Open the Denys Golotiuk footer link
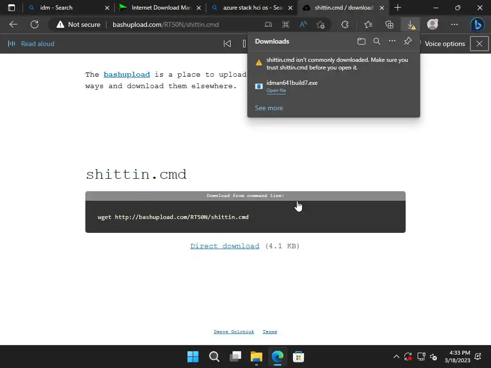Image resolution: width=491 pixels, height=368 pixels. point(234,332)
